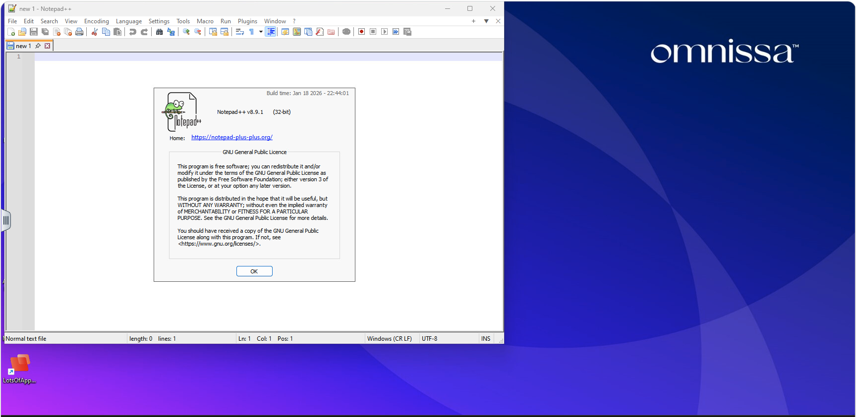Screen dimensions: 856x417
Task: Click the UTF-8 encoding status field
Action: 430,339
